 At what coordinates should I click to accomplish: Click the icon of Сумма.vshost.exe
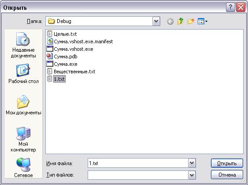click(50, 49)
